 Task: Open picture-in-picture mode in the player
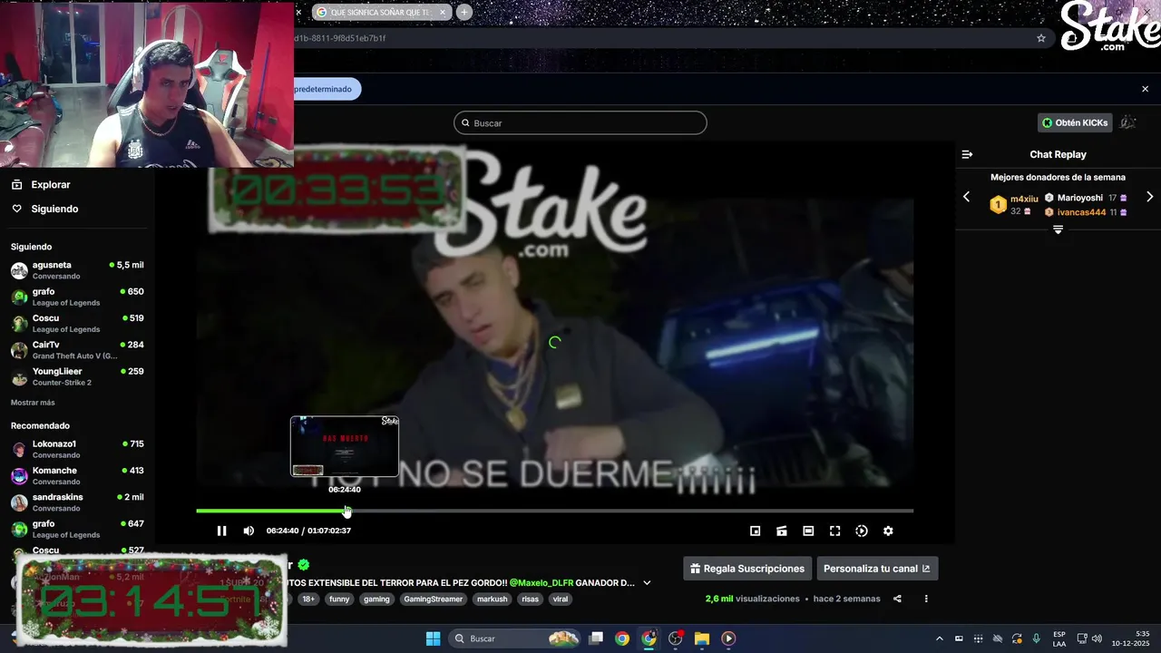[x=755, y=531]
